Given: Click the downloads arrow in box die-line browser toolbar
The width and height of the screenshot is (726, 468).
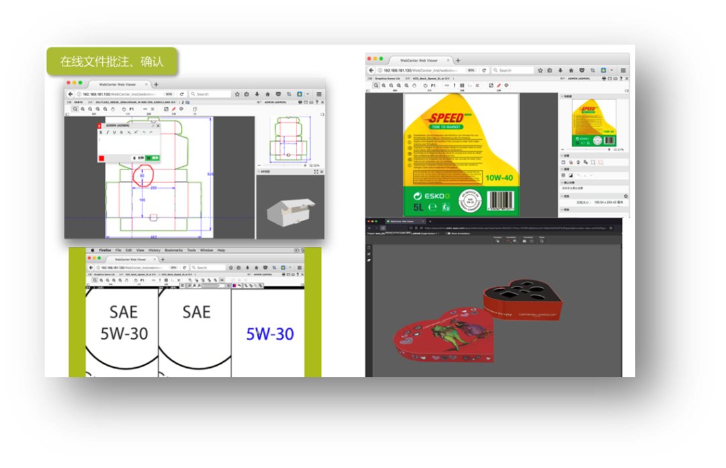Looking at the screenshot, I should (x=257, y=94).
